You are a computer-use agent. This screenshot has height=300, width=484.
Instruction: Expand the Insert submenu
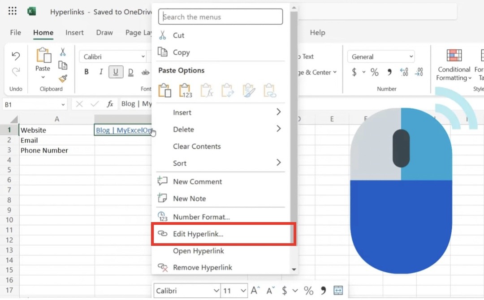pyautogui.click(x=221, y=112)
